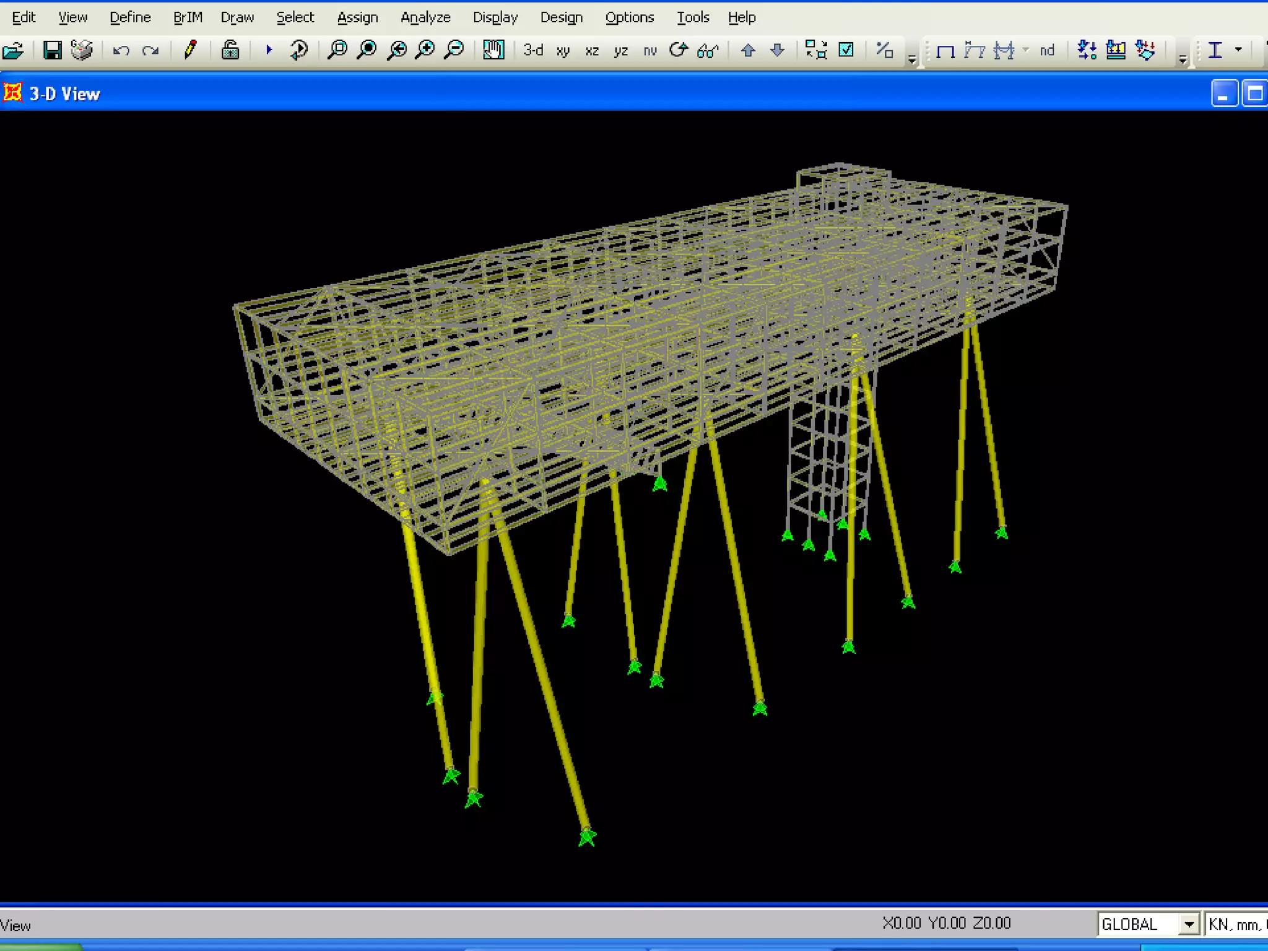Click the Save Model floppy disk icon
The height and width of the screenshot is (951, 1268).
click(x=53, y=50)
